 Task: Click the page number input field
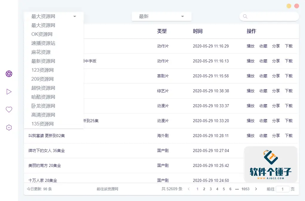(x=282, y=189)
